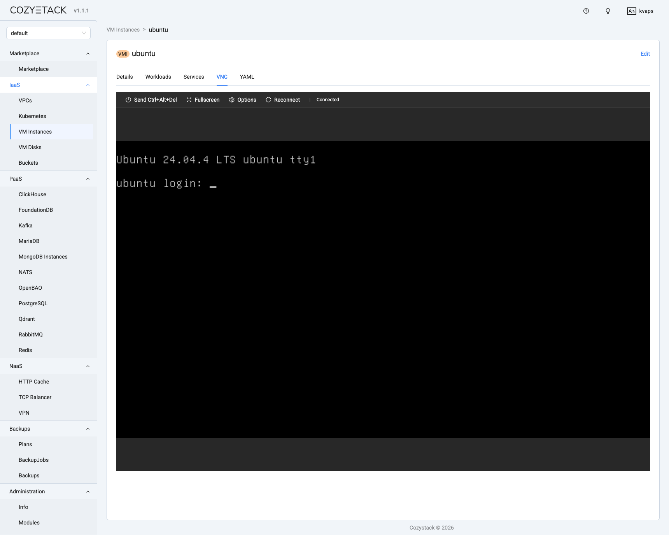The image size is (669, 535).
Task: Go back via VM Instances breadcrumb
Action: coord(123,30)
